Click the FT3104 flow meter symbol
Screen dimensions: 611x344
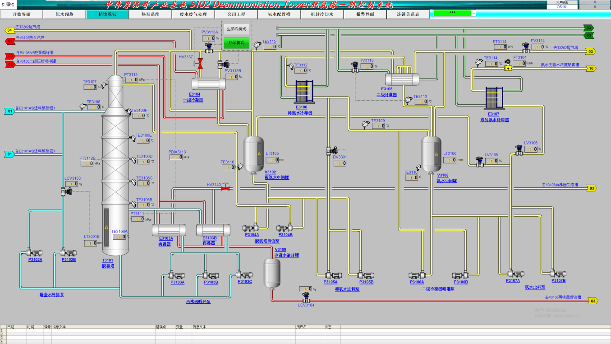508,66
